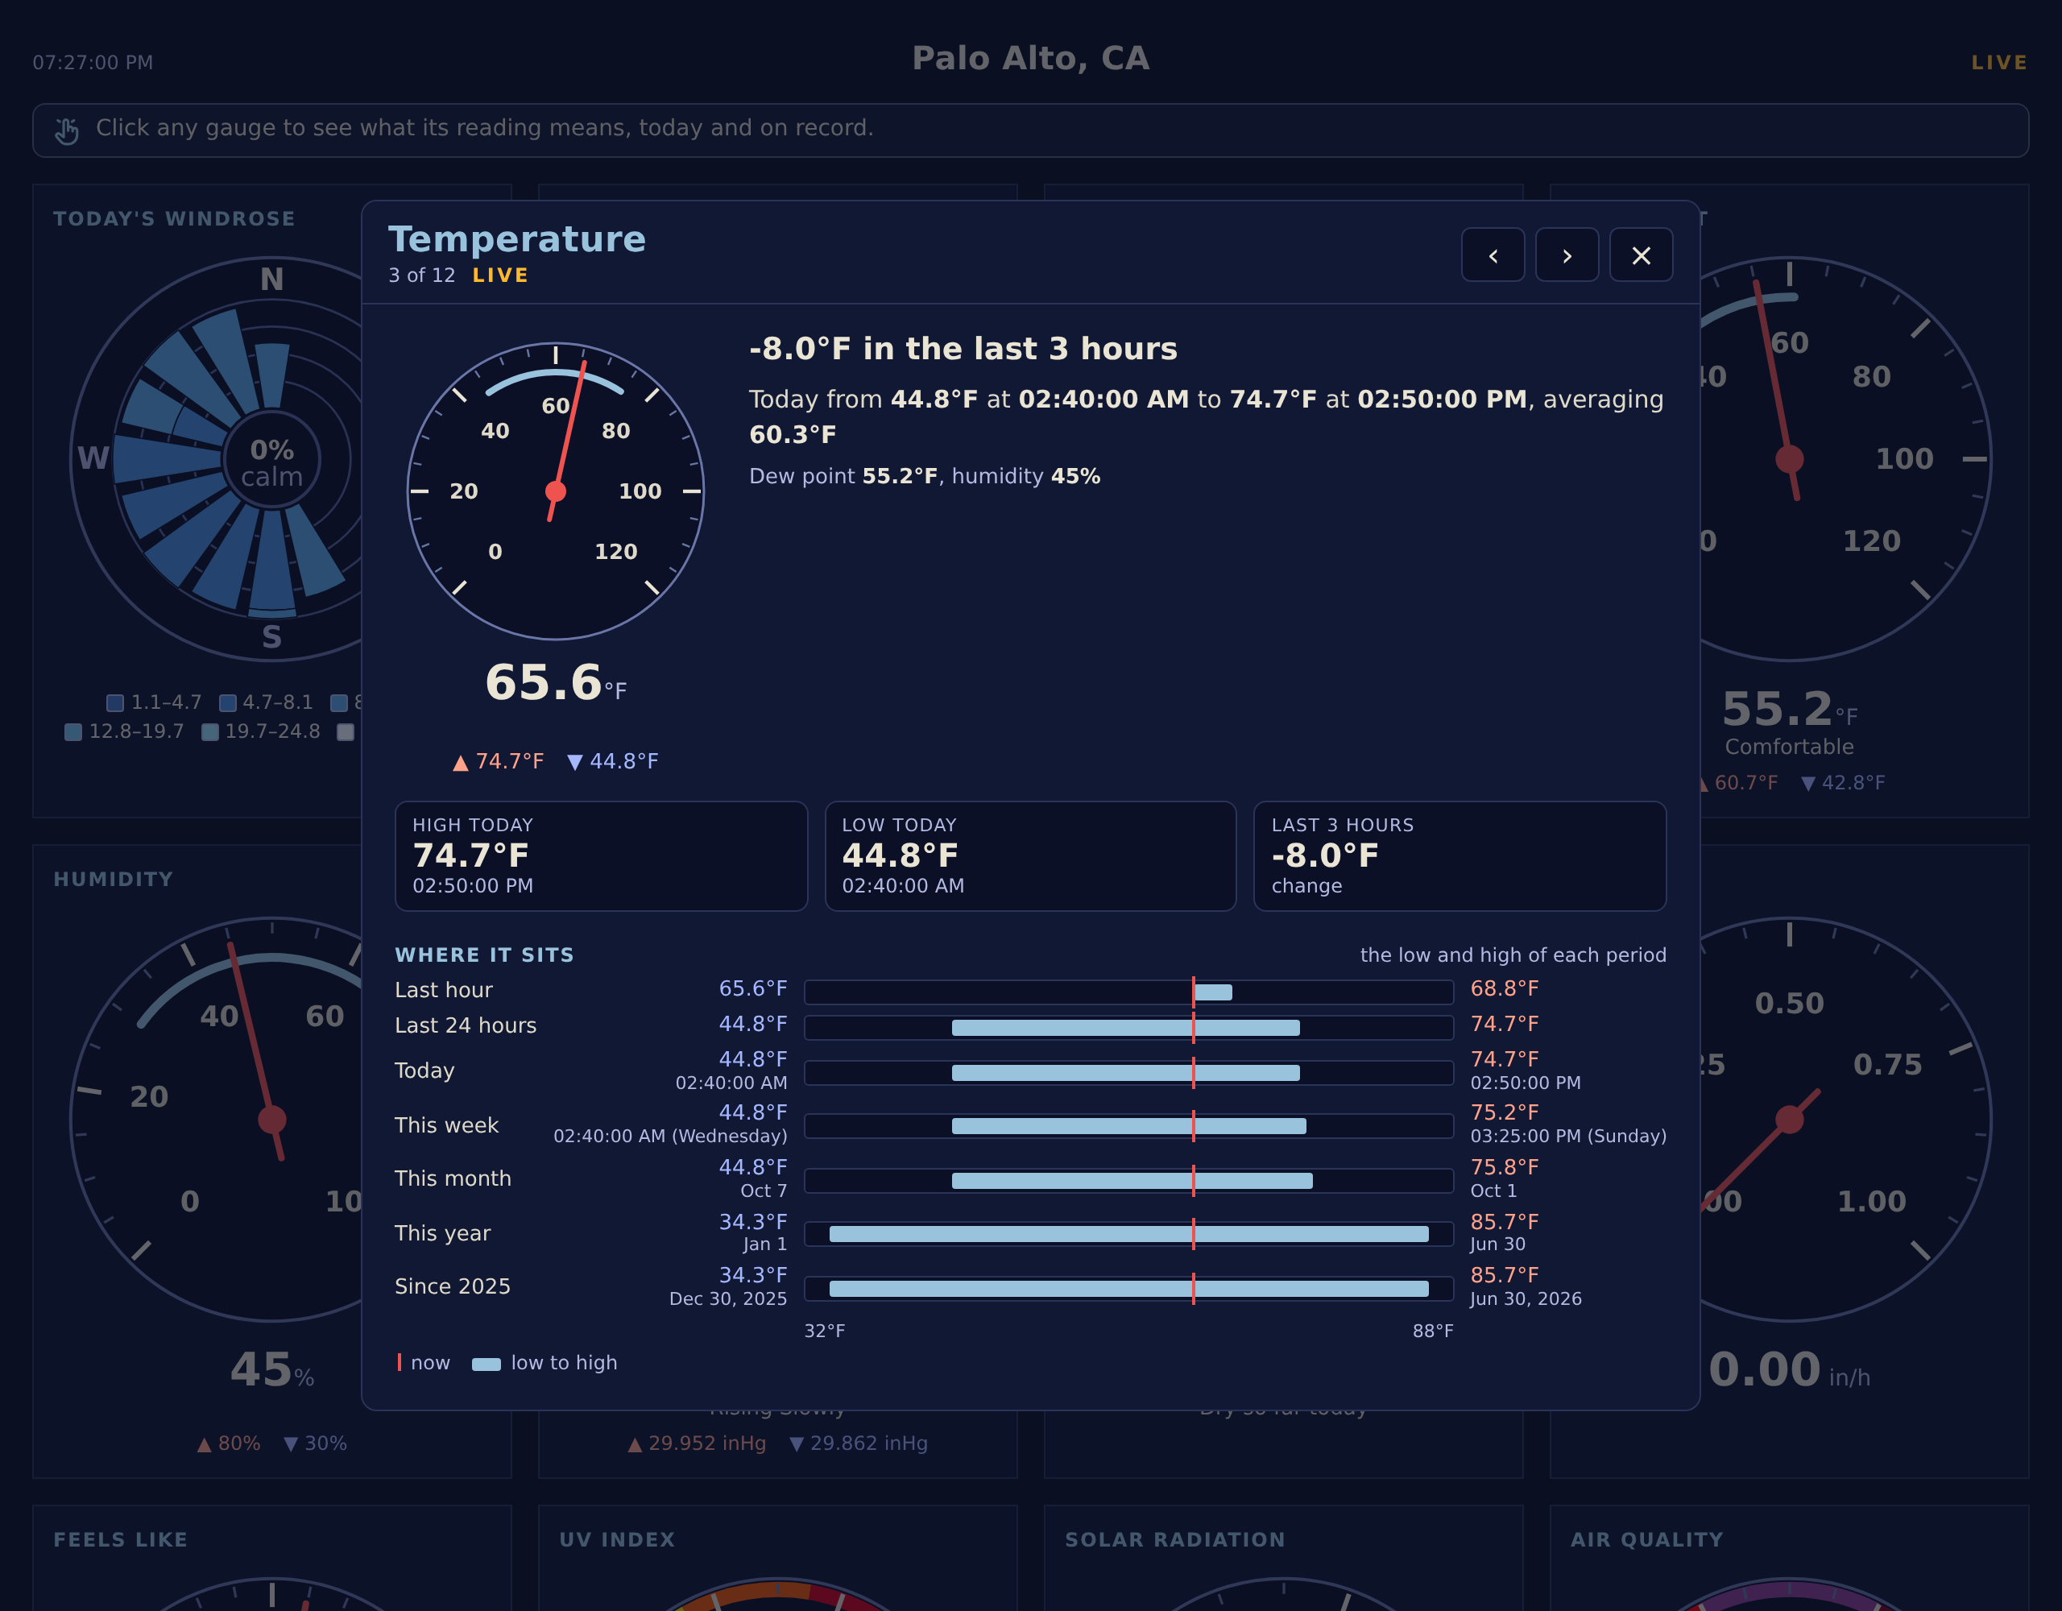Screen dimensions: 2062x1611
Task: Go to previous gauge with left chevron
Action: click(x=1493, y=255)
